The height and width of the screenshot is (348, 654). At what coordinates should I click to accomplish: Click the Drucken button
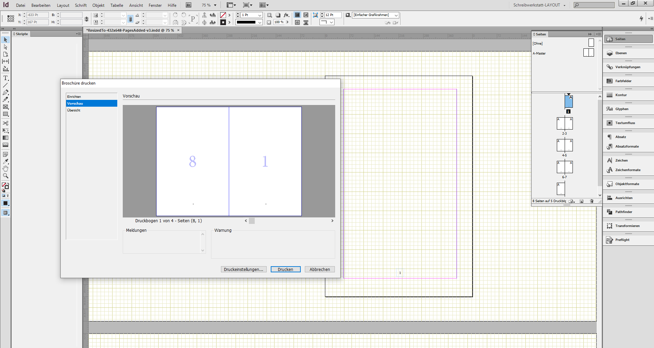[x=285, y=269]
